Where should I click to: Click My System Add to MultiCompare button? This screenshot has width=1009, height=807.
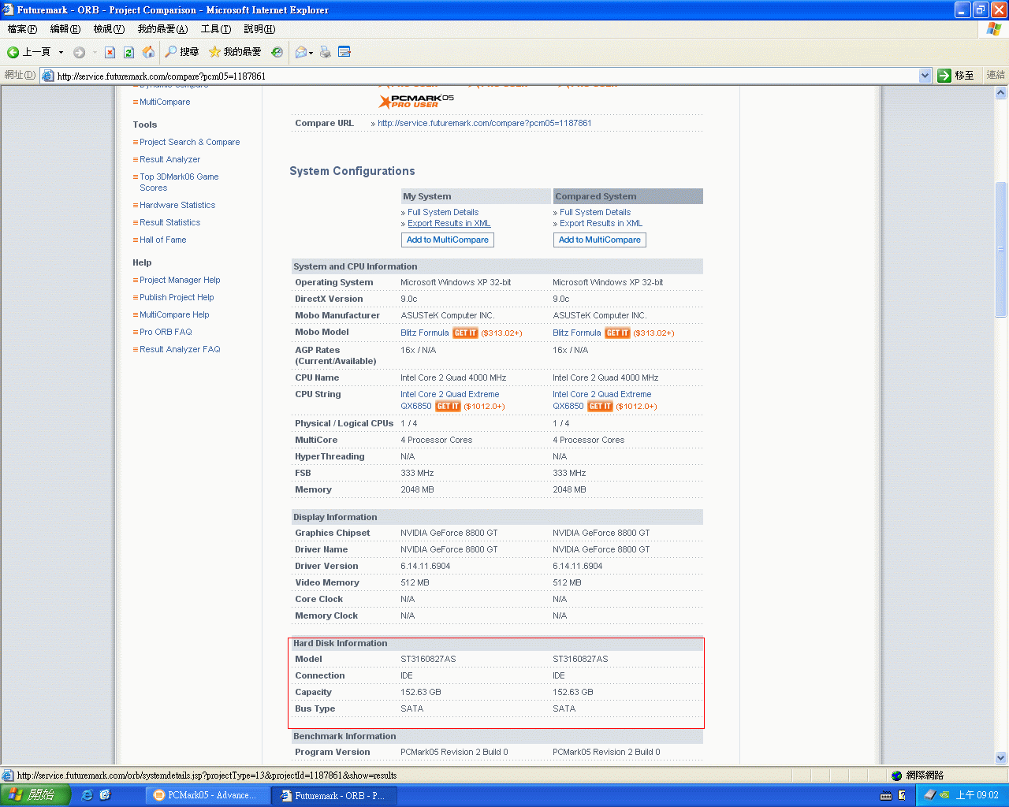click(x=448, y=240)
